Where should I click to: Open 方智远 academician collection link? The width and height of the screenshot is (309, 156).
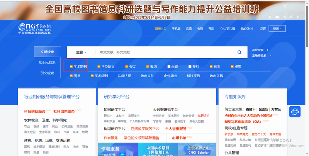click(x=276, y=109)
